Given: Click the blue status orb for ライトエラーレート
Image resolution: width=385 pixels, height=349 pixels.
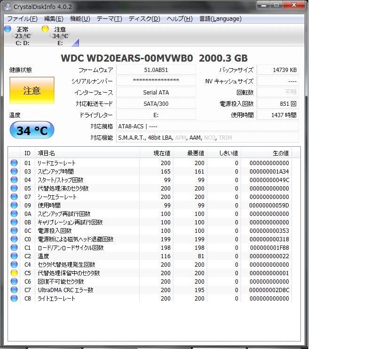Looking at the screenshot, I should point(14,298).
